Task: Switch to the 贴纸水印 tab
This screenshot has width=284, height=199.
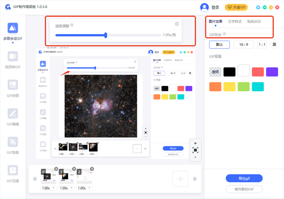Action: (x=254, y=22)
